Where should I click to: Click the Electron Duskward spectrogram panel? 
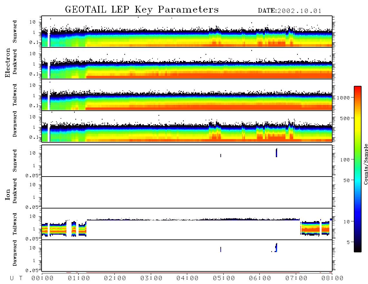[x=187, y=63]
